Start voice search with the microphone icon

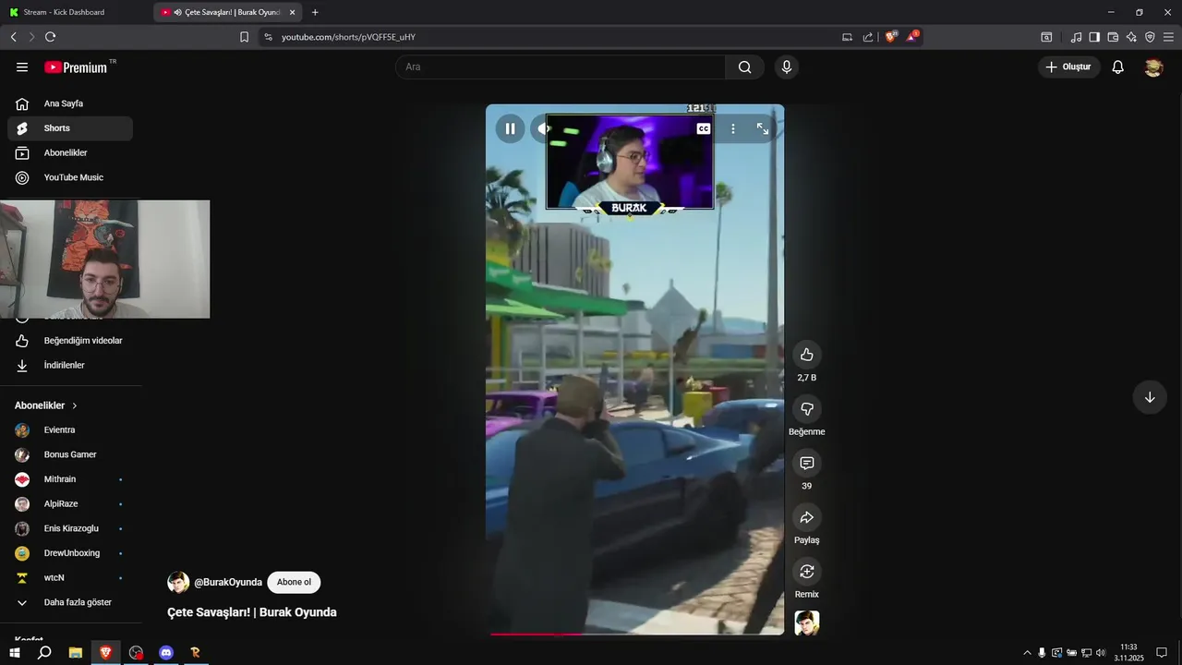(x=787, y=66)
